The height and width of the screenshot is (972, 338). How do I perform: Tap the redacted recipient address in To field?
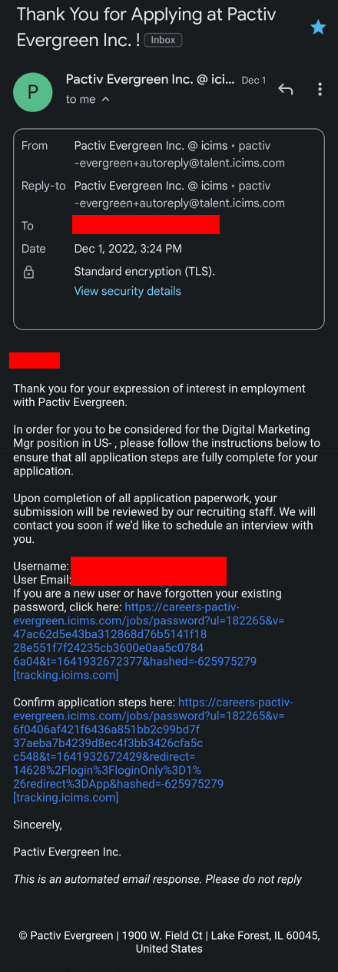tap(146, 225)
